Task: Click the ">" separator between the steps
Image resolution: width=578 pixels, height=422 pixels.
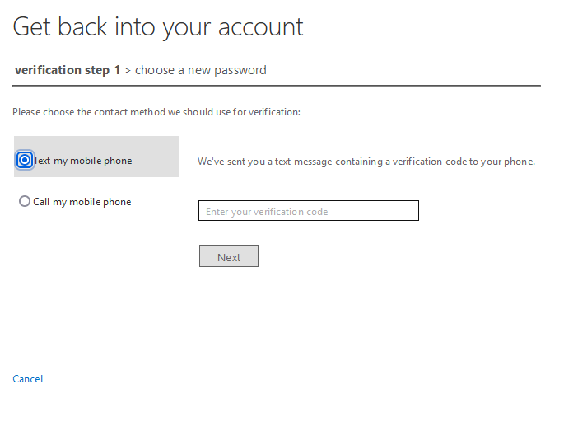Action: 128,70
